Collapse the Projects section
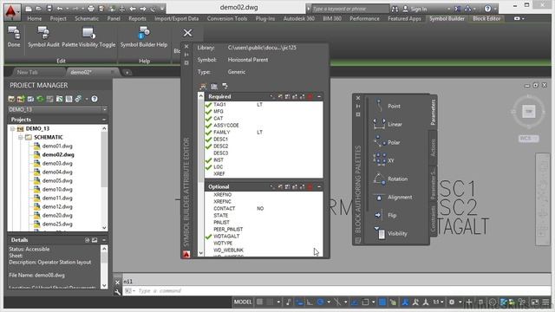 tap(104, 120)
